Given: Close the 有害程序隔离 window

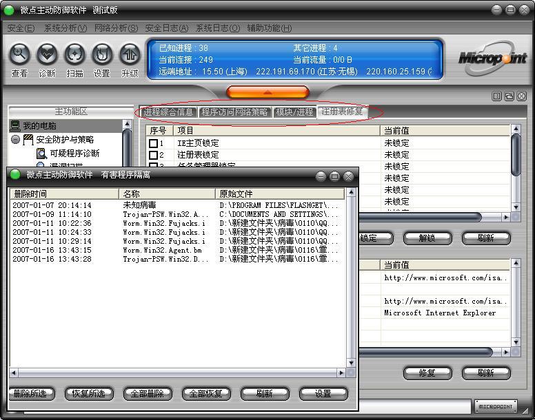Looking at the screenshot, I should point(348,176).
